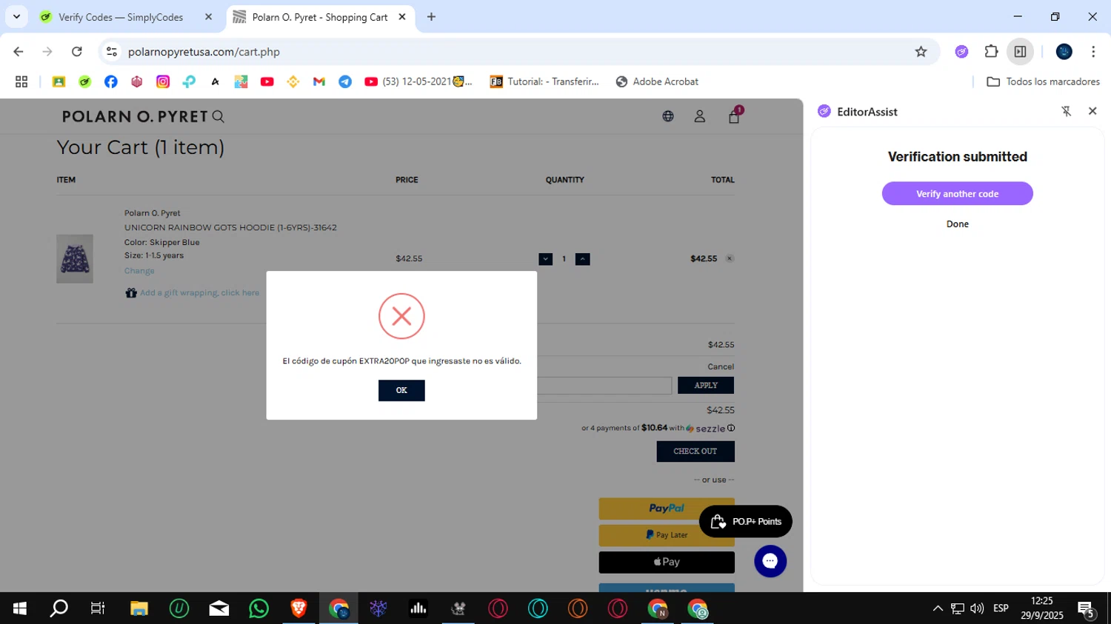Pay with PayPal button
This screenshot has width=1111, height=624.
[x=667, y=509]
